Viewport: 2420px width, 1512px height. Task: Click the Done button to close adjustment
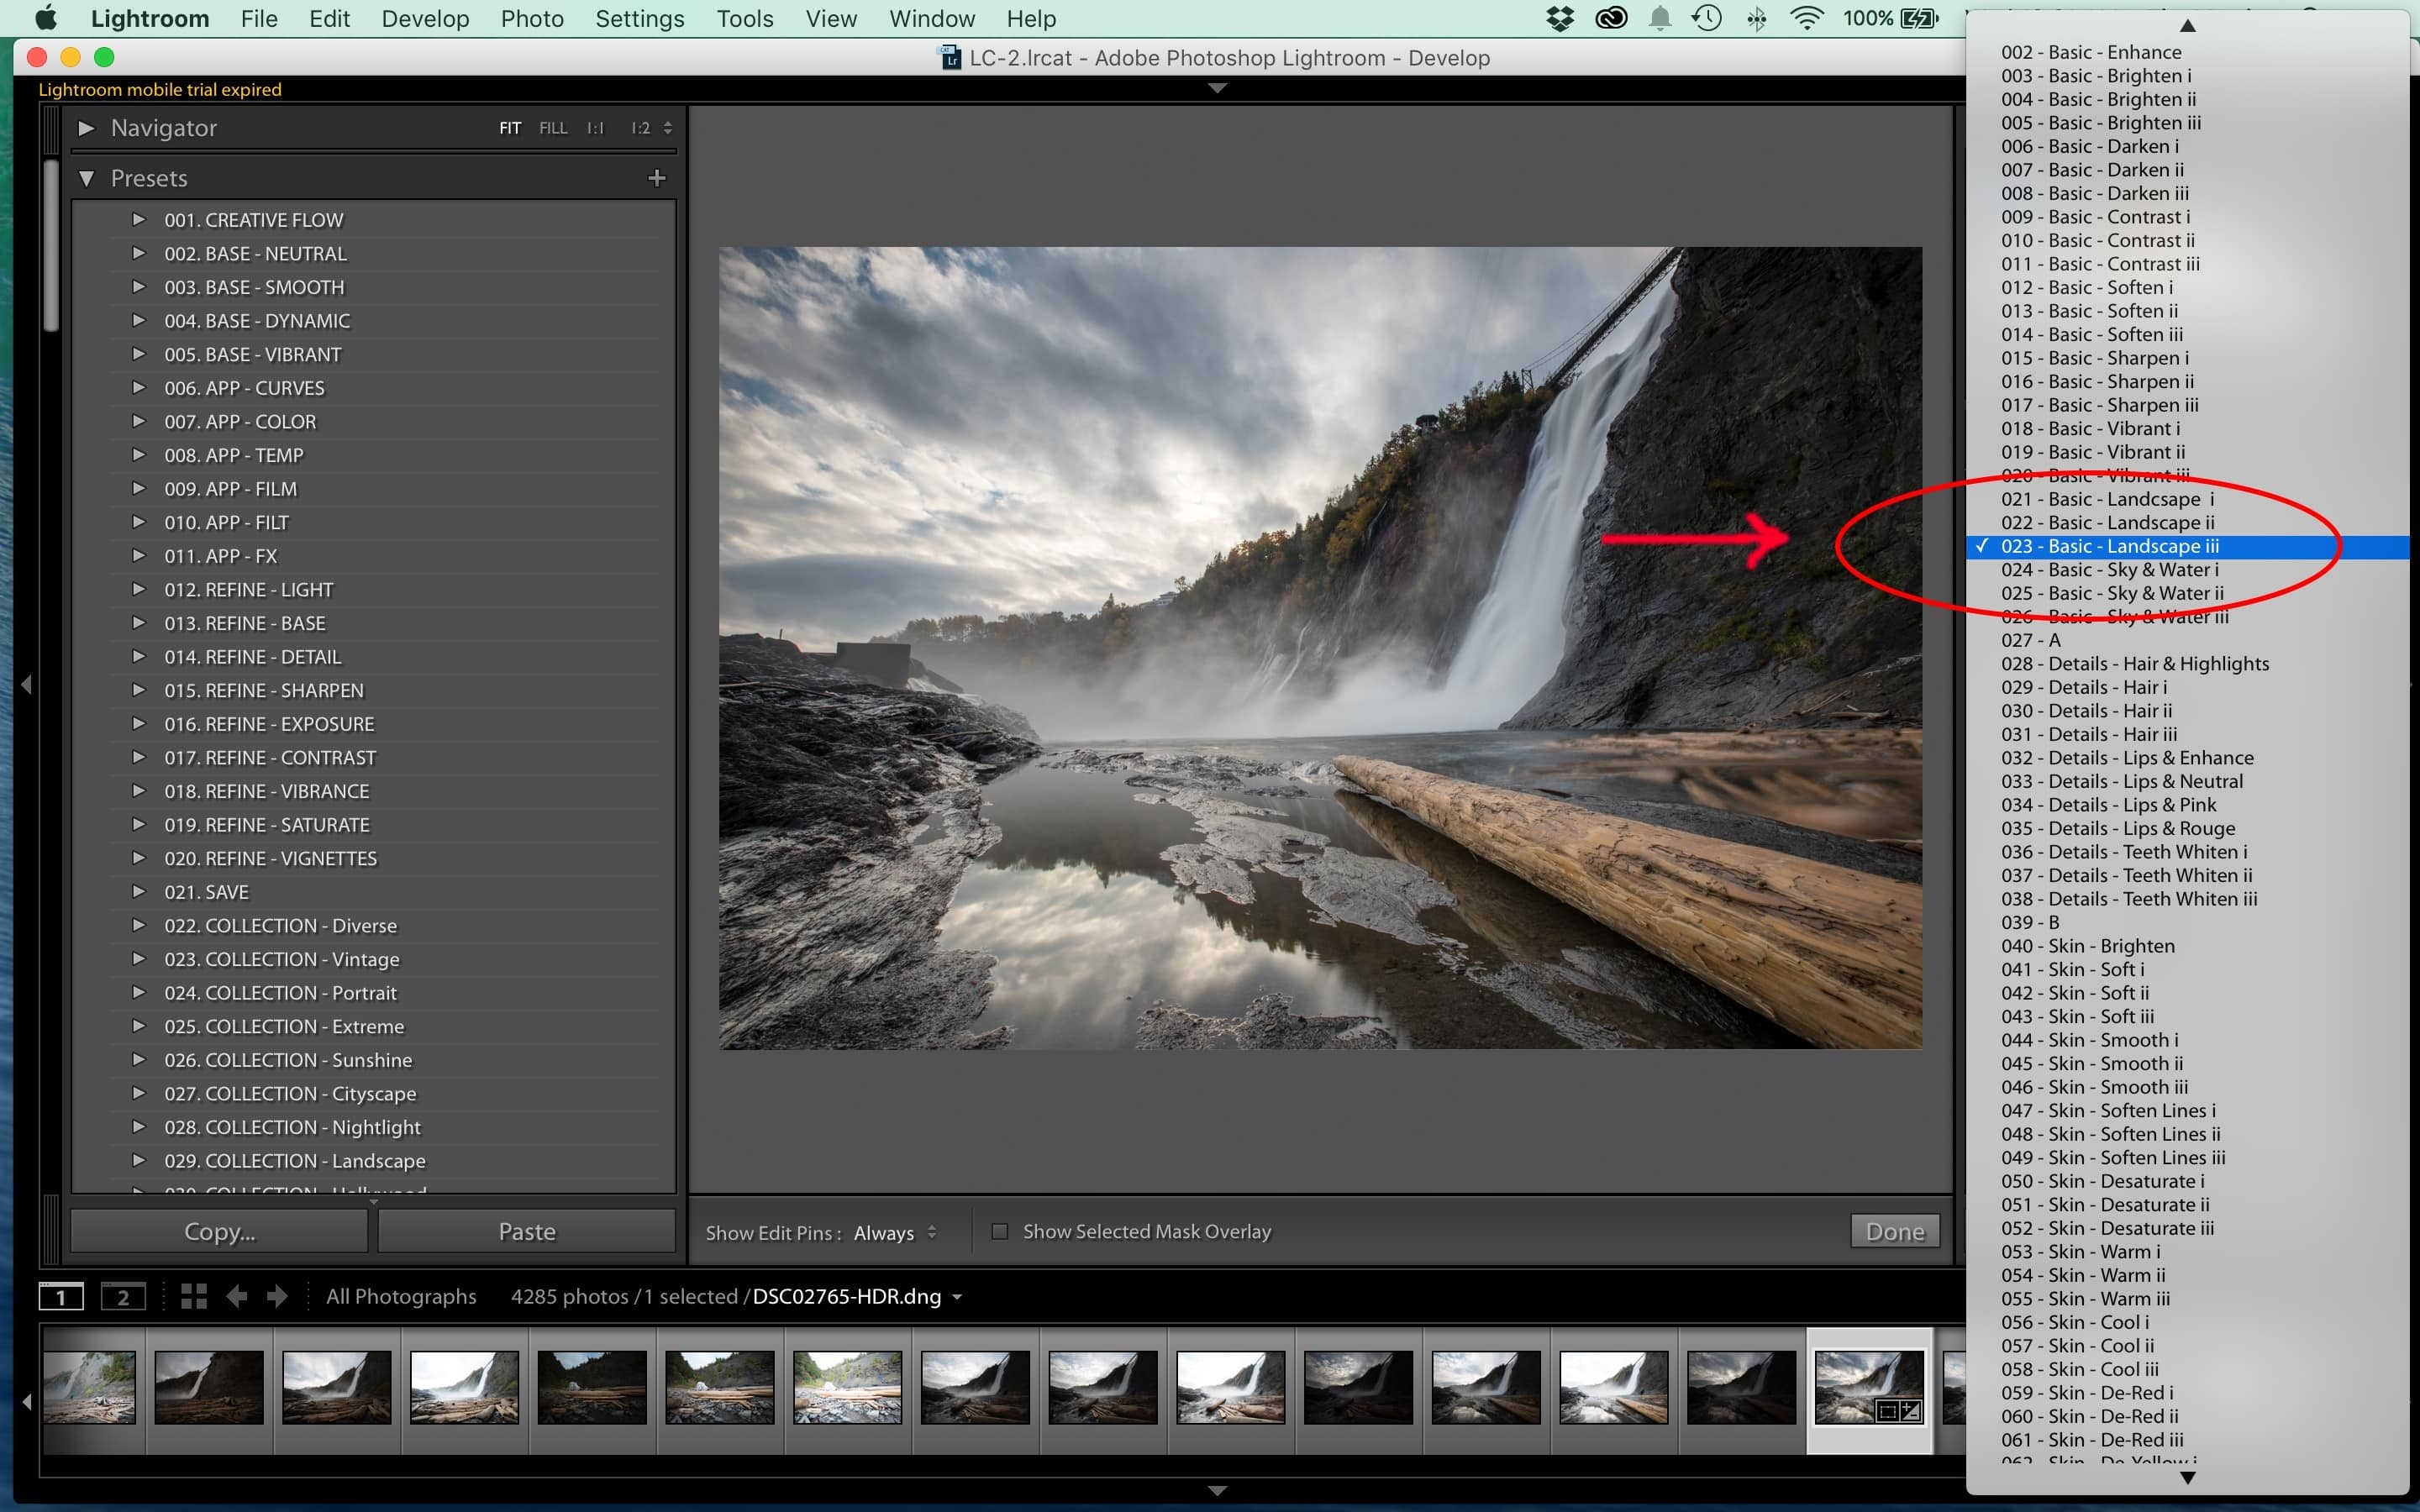tap(1894, 1231)
